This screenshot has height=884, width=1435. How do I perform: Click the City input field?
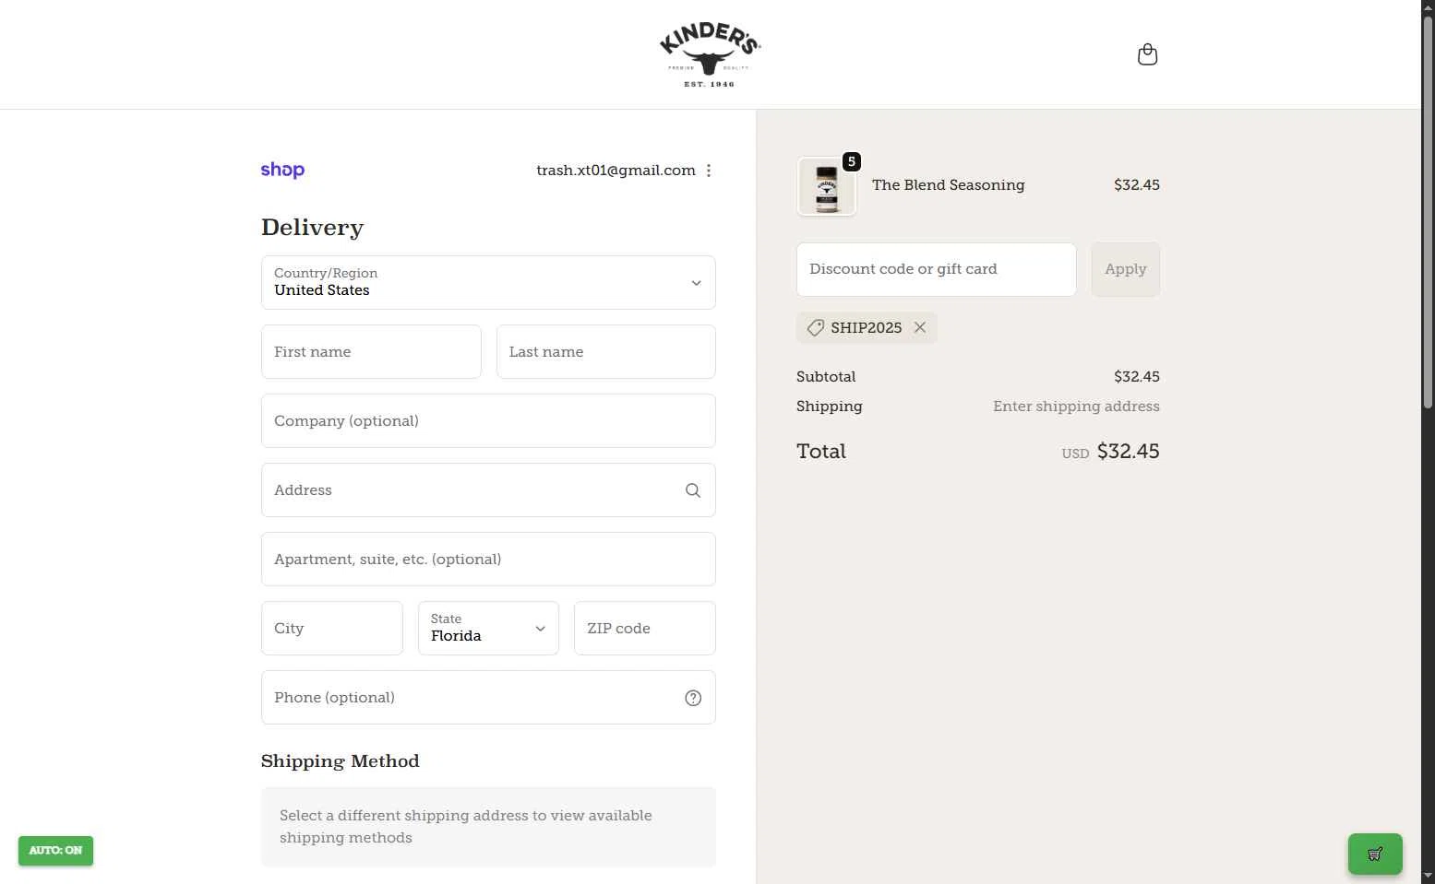[332, 628]
